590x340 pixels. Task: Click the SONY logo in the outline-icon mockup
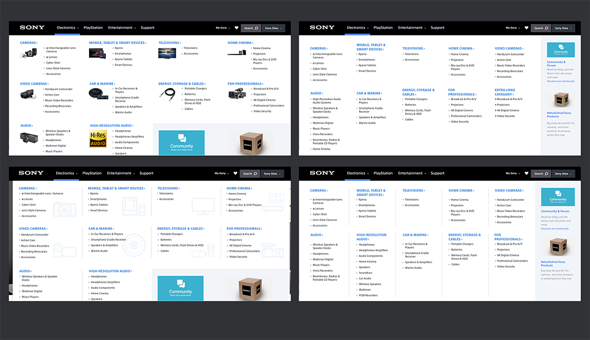point(31,173)
